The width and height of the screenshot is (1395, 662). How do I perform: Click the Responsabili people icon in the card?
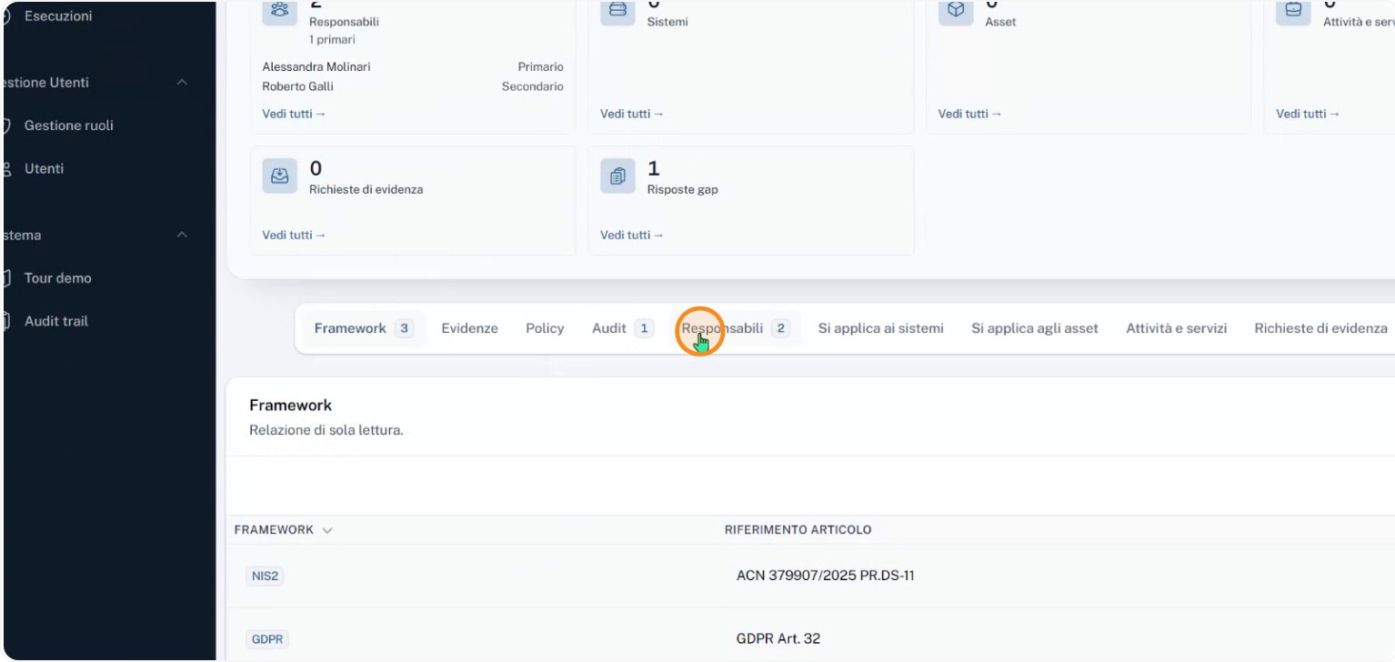[x=280, y=10]
